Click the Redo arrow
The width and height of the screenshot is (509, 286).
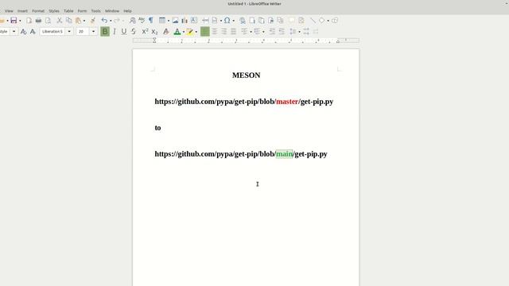pyautogui.click(x=117, y=21)
